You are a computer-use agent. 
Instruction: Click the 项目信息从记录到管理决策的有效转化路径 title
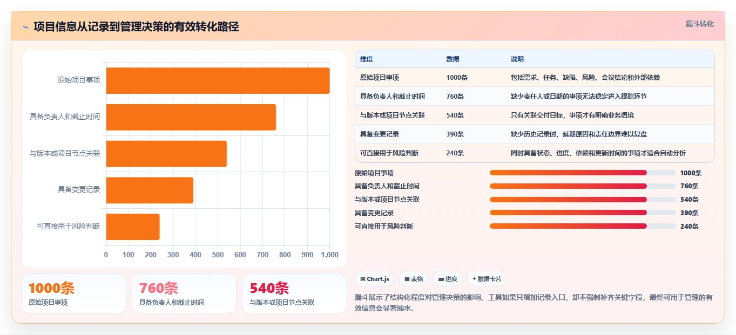[x=136, y=27]
